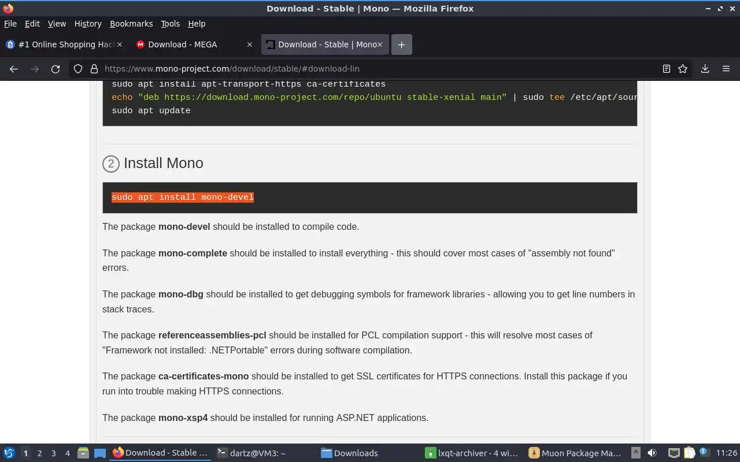Switch to virtual desktop 3
Image resolution: width=740 pixels, height=462 pixels.
click(x=53, y=453)
